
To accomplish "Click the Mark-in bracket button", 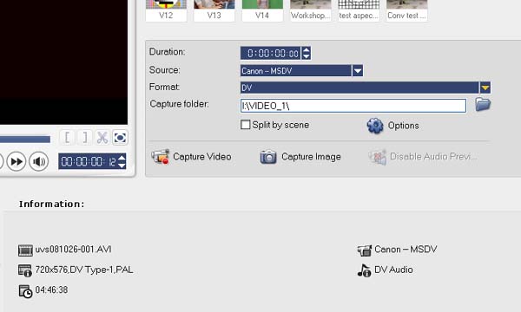I will [67, 137].
